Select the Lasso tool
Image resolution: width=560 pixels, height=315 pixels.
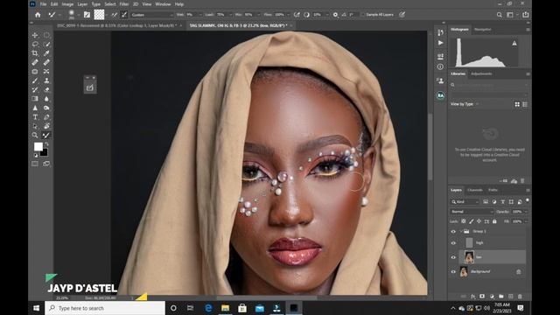tap(35, 45)
